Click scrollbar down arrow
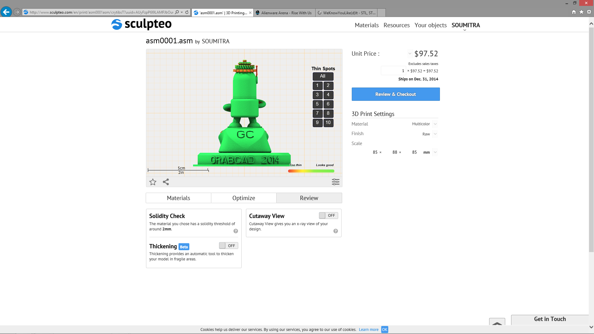Screen dimensions: 594x334 (591, 327)
